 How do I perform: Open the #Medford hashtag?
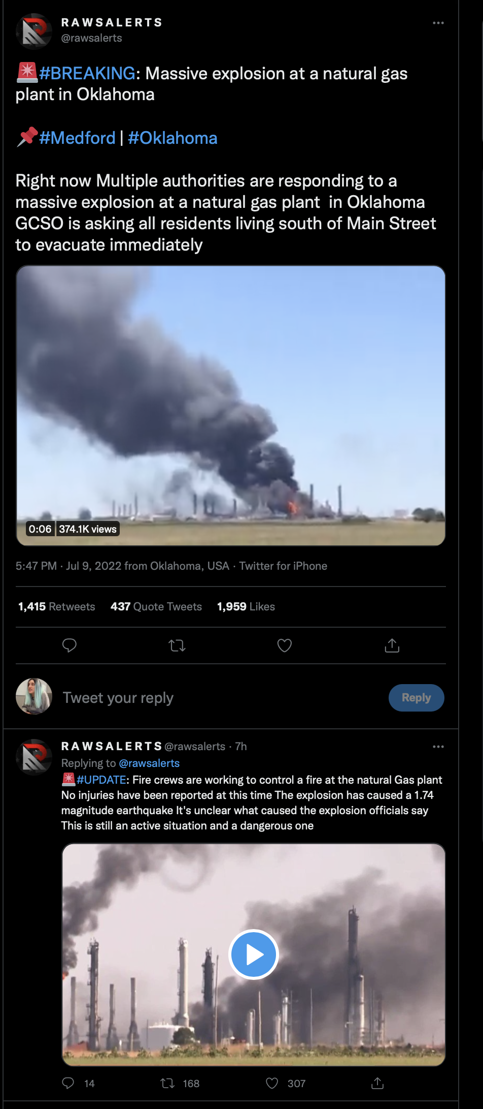tap(77, 138)
